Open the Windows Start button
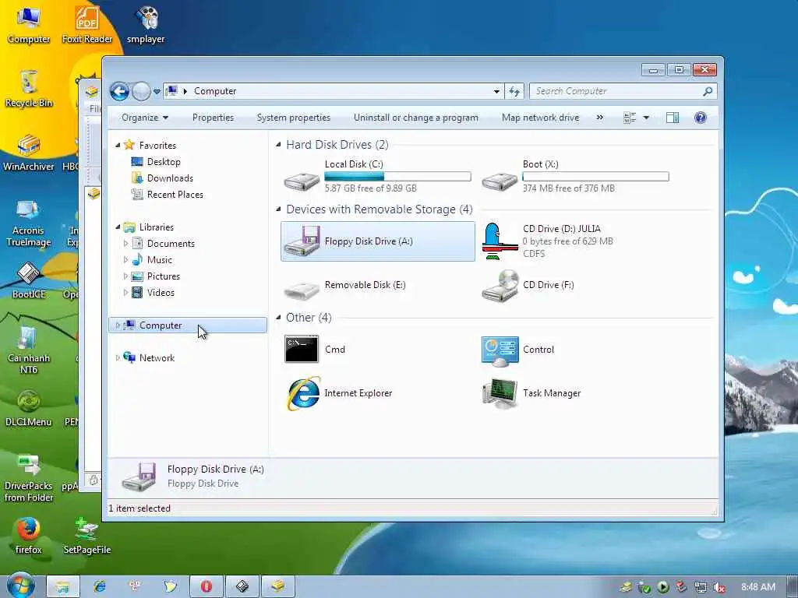 coord(20,586)
